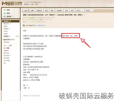Open the 群邮件 group mail folder
114x101 pixels.
6,26
